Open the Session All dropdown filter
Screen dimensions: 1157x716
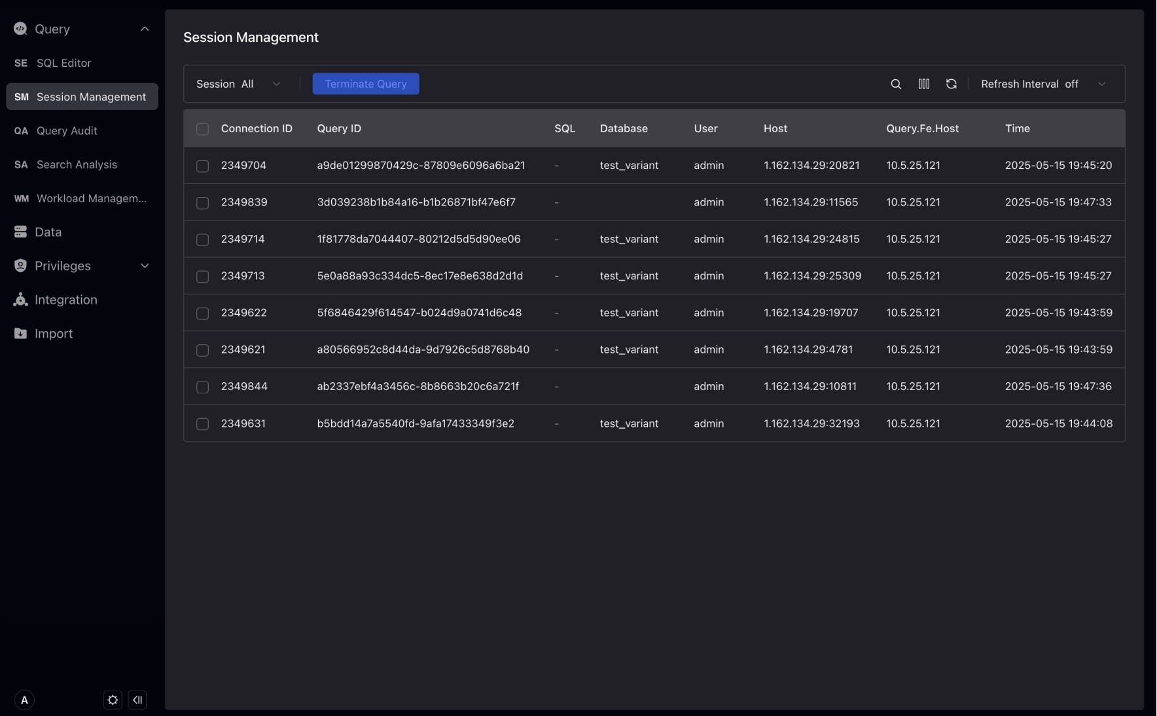point(238,84)
